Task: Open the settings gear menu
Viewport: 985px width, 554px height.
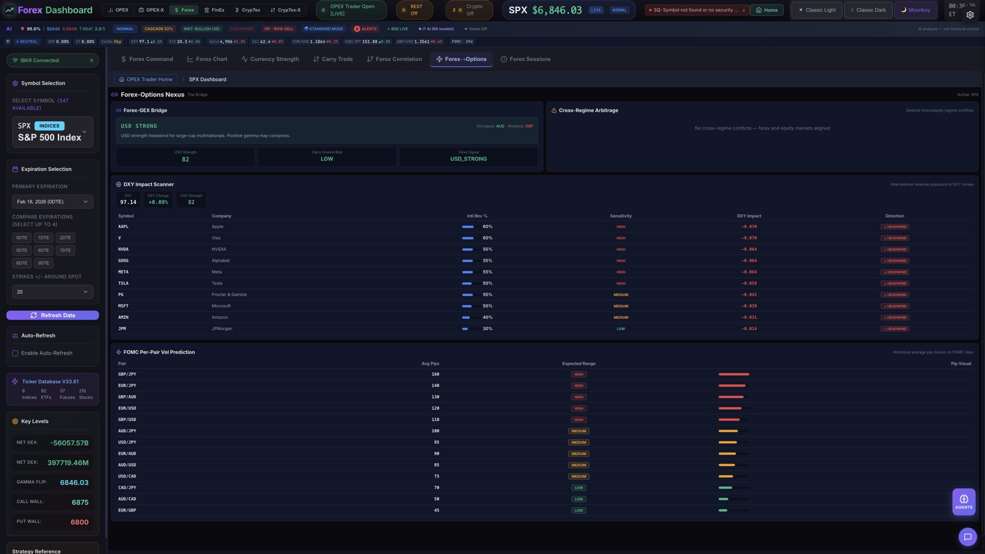Action: (x=970, y=14)
